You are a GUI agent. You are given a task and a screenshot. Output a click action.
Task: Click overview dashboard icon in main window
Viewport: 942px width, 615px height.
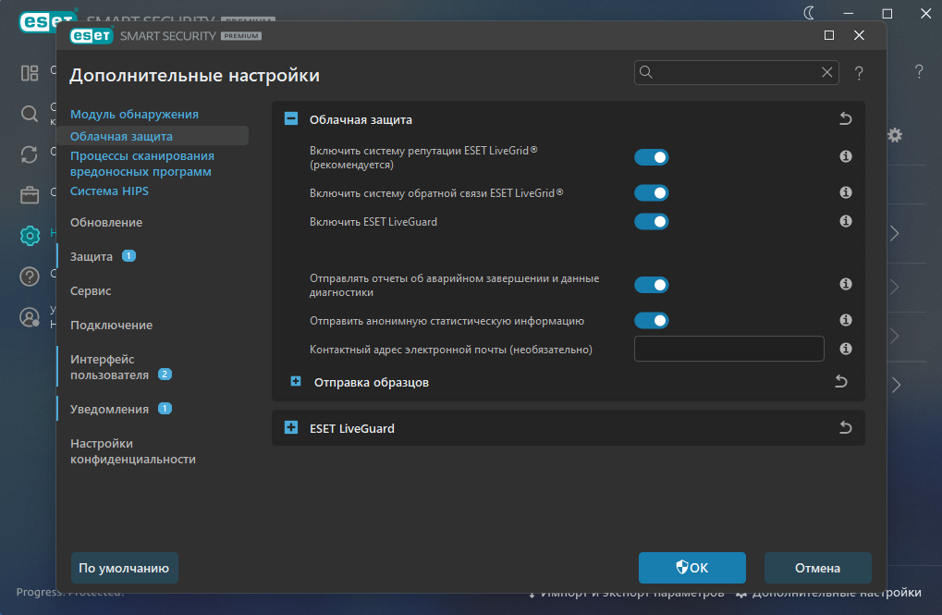[x=30, y=73]
